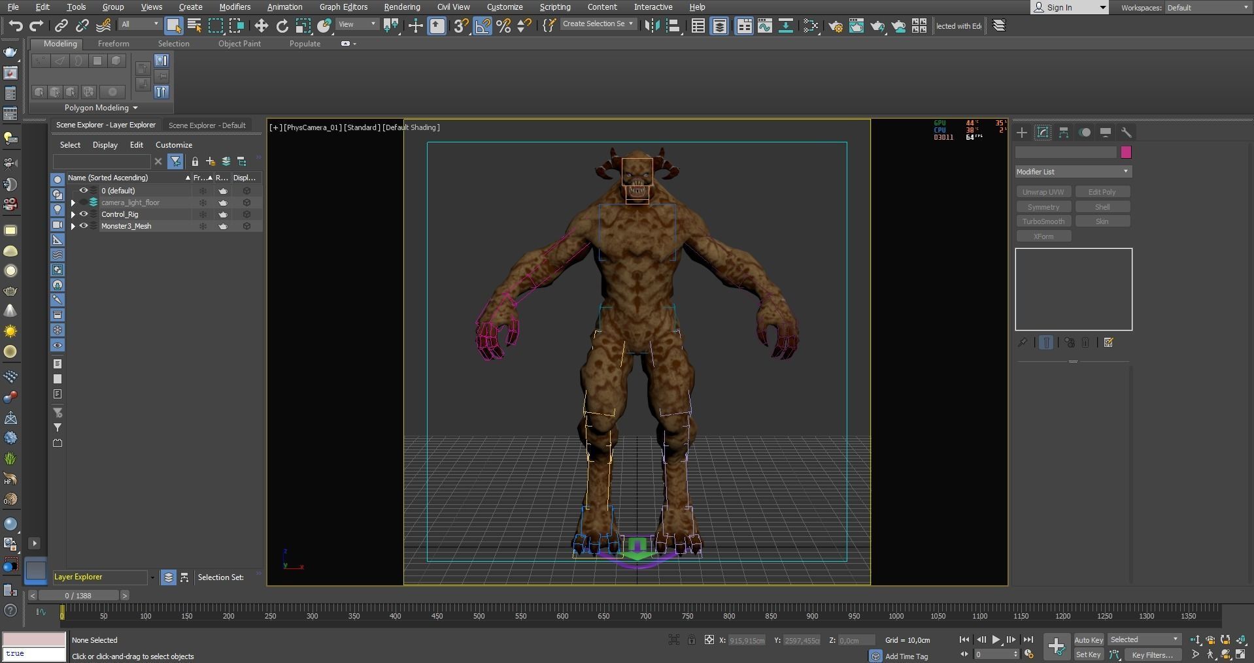Toggle Percent Snap icon

point(503,25)
